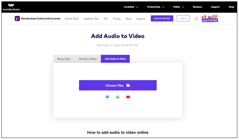Viewport: 239px width, 140px height.
Task: Click the Log In button
Action: click(183, 18)
